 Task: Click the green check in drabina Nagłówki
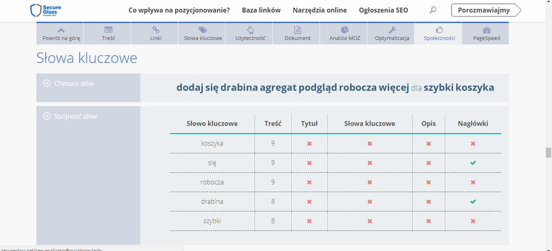pyautogui.click(x=473, y=202)
